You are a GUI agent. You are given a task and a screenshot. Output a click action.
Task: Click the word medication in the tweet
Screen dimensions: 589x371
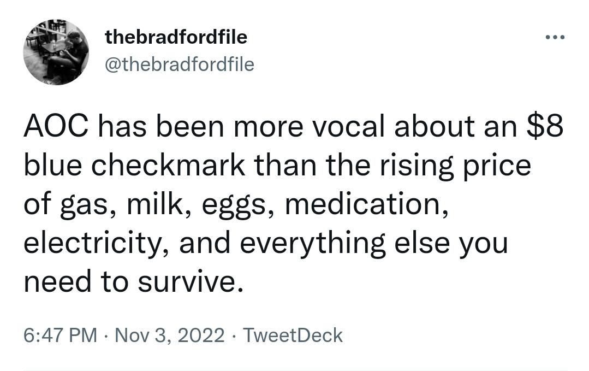[363, 204]
